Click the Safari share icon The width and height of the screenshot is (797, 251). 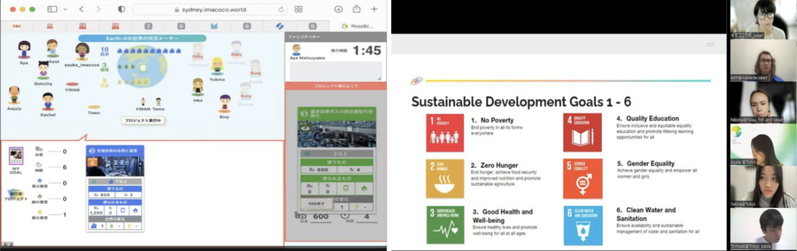pos(356,9)
